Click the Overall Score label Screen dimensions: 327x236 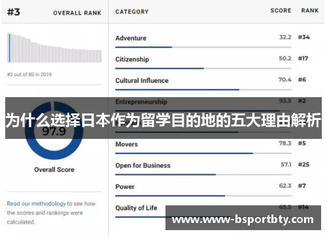[54, 170]
